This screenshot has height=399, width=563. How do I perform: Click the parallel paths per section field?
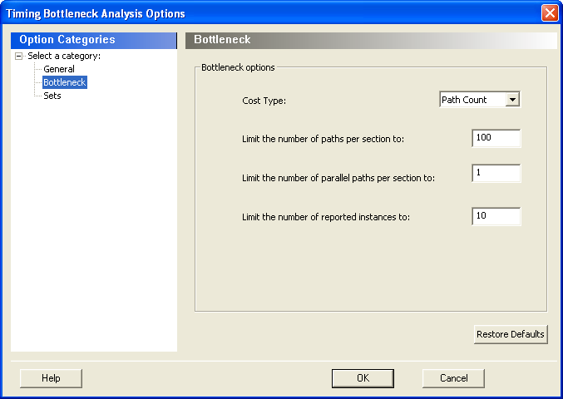coord(496,173)
